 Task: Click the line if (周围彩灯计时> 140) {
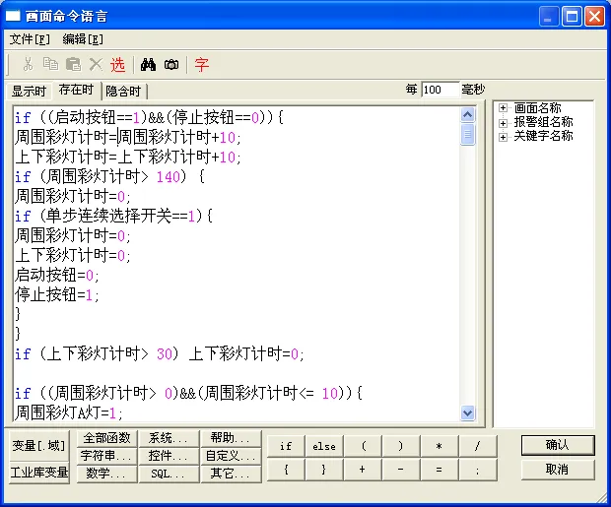pos(109,177)
